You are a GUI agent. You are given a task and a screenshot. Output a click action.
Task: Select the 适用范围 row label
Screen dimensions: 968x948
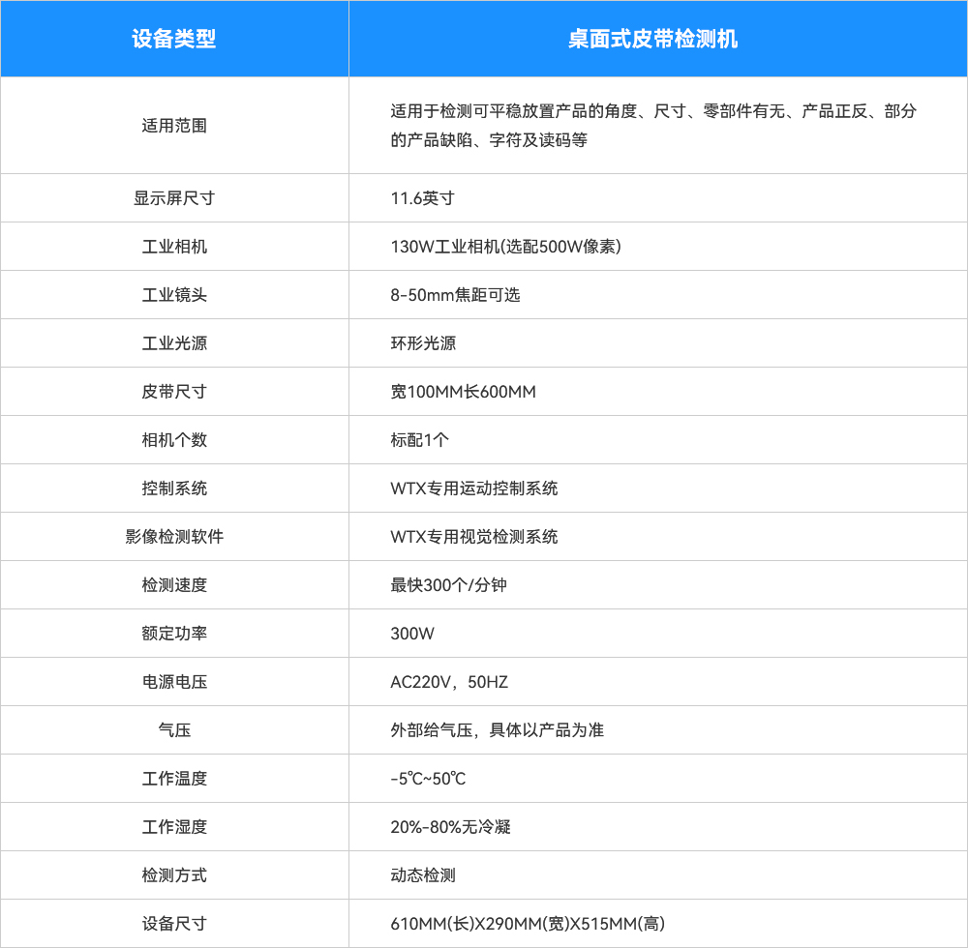174,126
